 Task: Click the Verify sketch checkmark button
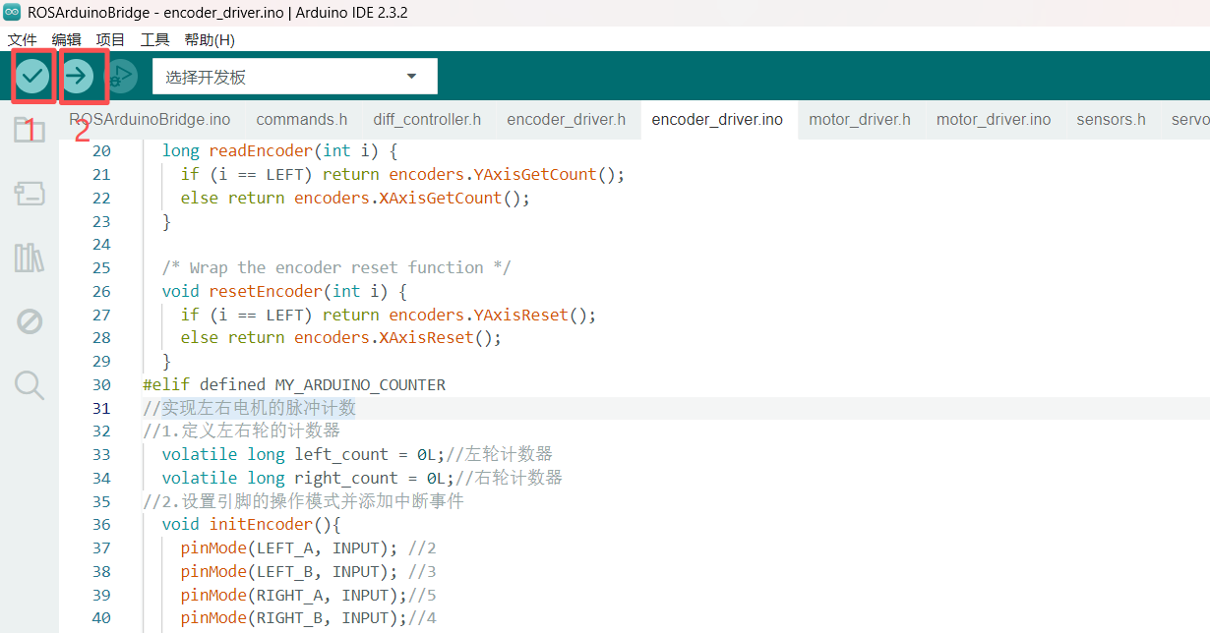pyautogui.click(x=32, y=76)
